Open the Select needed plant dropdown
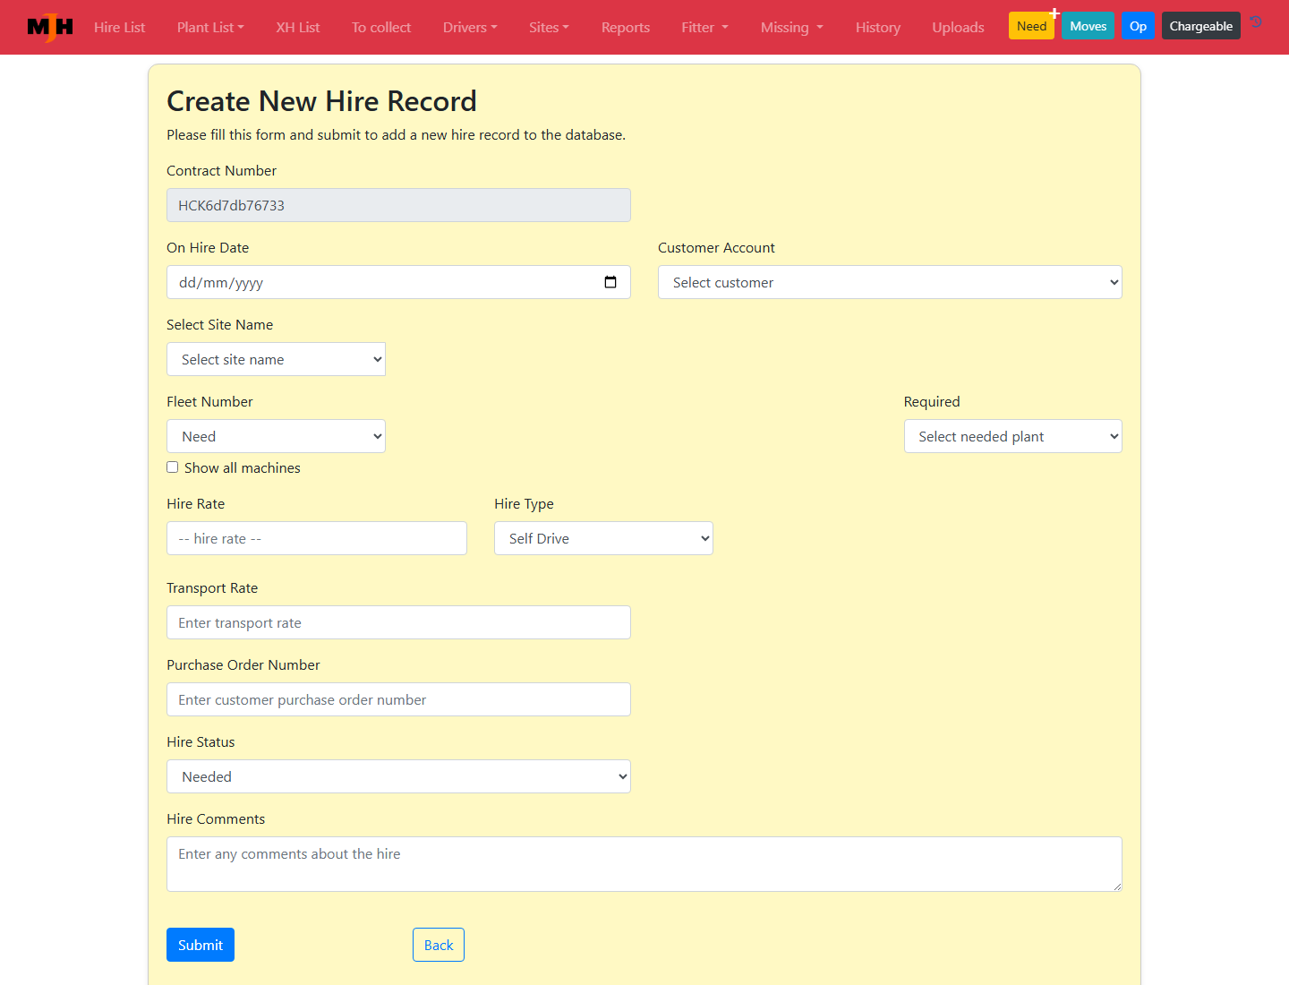The height and width of the screenshot is (985, 1289). 1012,436
